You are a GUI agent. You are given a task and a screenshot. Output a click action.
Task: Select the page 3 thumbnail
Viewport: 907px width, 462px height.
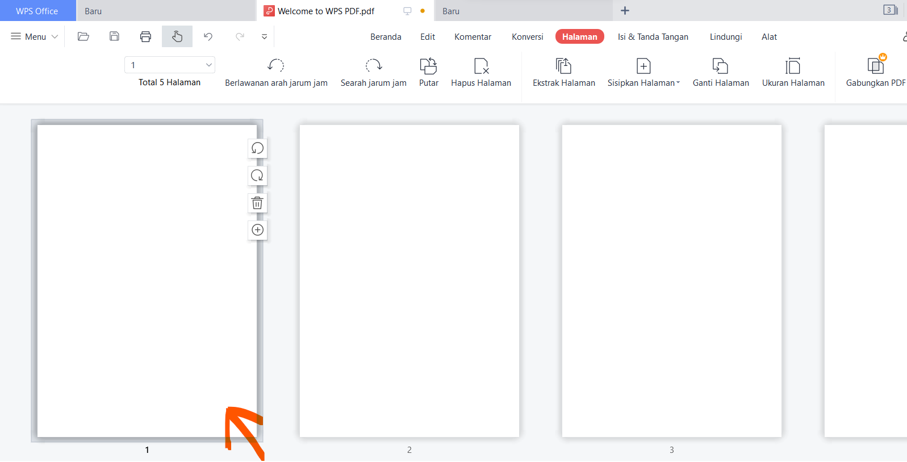pos(672,281)
